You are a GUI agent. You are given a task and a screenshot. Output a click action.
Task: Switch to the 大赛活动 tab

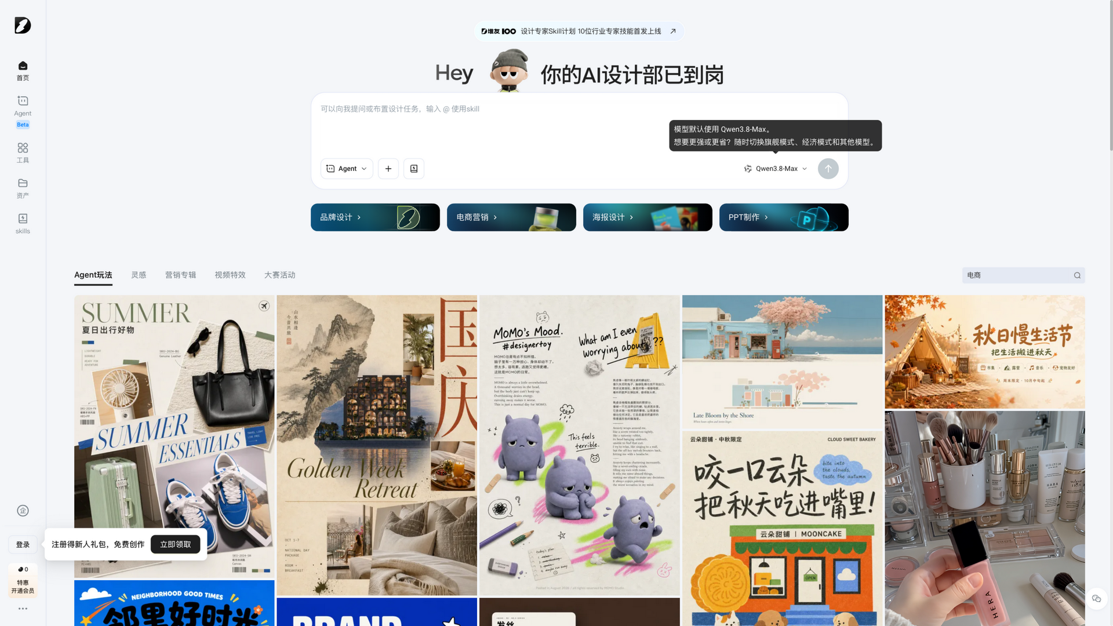(280, 275)
